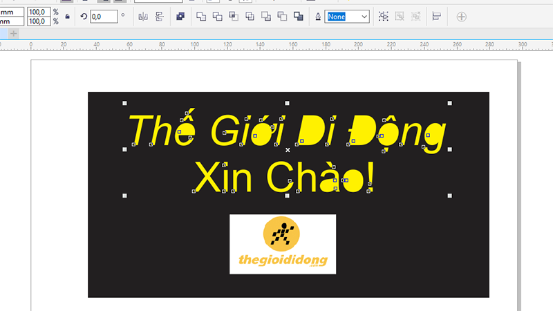Click the top-left selection handle
Image resolution: width=553 pixels, height=311 pixels.
tap(124, 103)
